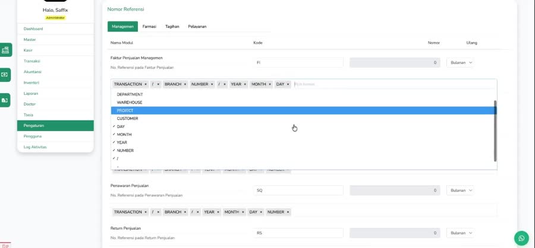Open the WhatsApp chat bubble

click(x=521, y=238)
